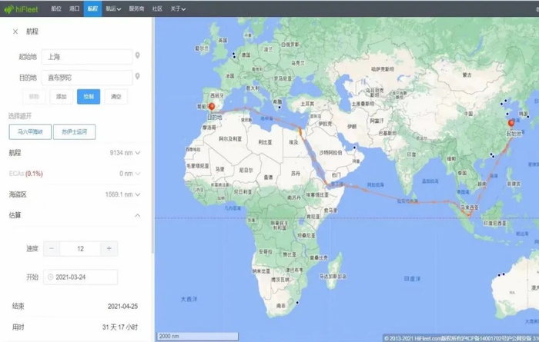The height and width of the screenshot is (342, 539).
Task: Click the blue port dot near 希腊
Action: pyautogui.click(x=279, y=108)
